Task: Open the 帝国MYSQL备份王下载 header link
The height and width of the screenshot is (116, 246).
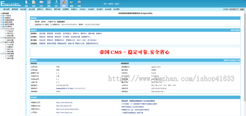Action: 232,60
